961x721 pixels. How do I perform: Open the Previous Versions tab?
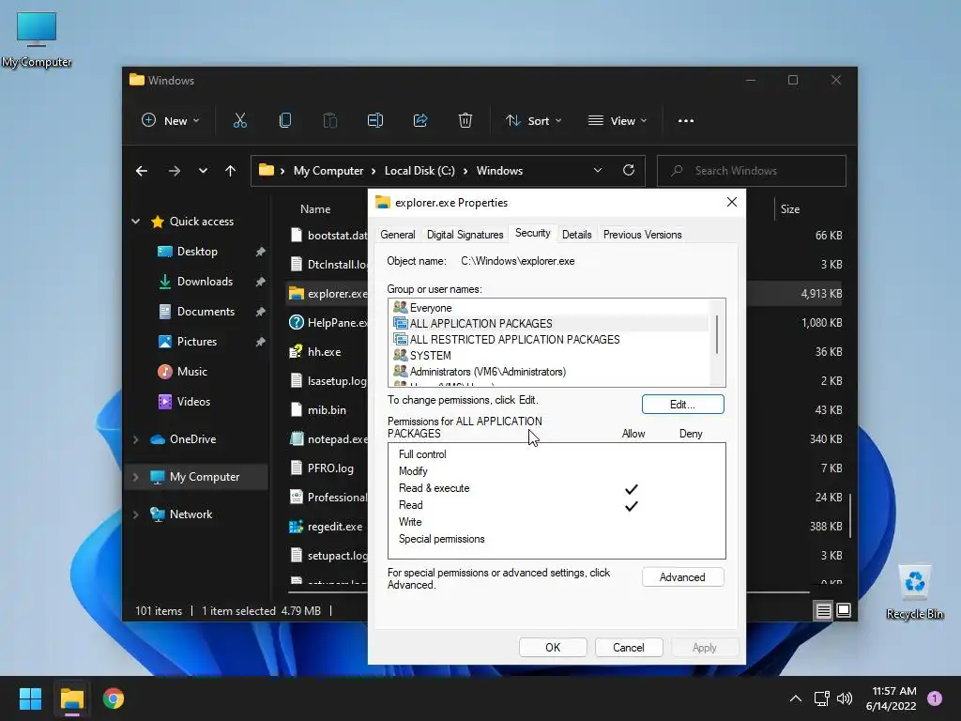pos(642,235)
